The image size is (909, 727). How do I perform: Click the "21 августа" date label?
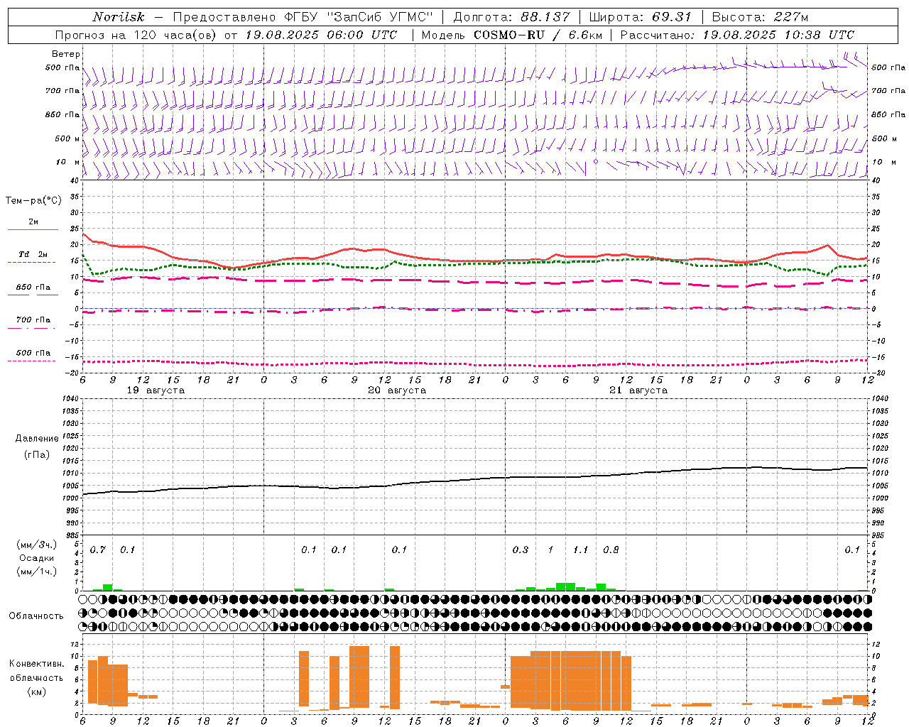(x=638, y=390)
